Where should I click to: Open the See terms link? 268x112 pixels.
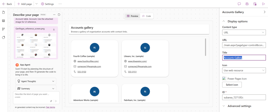coord(51,107)
